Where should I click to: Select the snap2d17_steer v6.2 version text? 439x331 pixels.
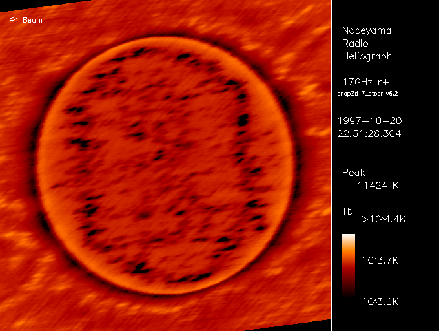tap(367, 93)
